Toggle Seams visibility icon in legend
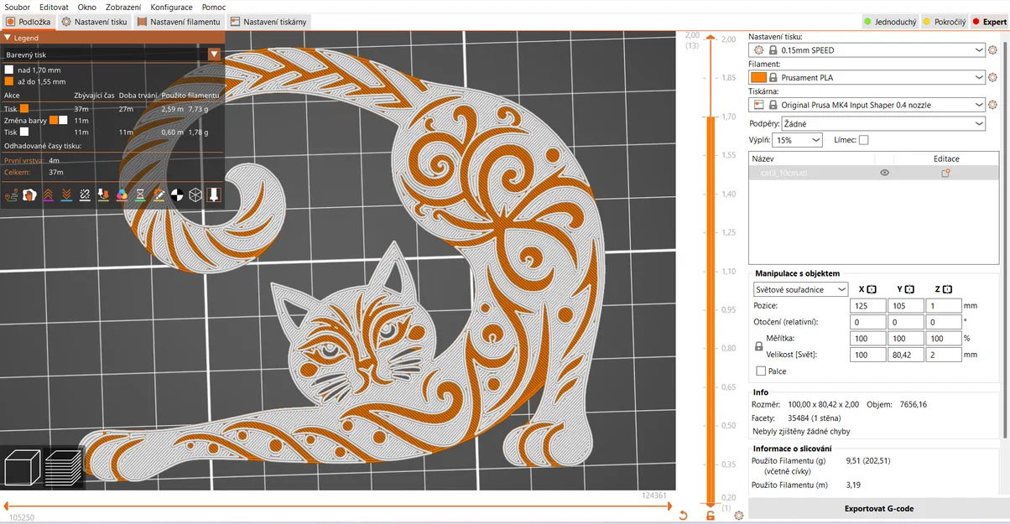 pos(85,195)
